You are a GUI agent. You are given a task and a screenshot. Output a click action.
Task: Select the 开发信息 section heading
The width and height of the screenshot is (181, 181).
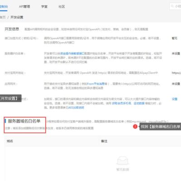[x=12, y=29]
